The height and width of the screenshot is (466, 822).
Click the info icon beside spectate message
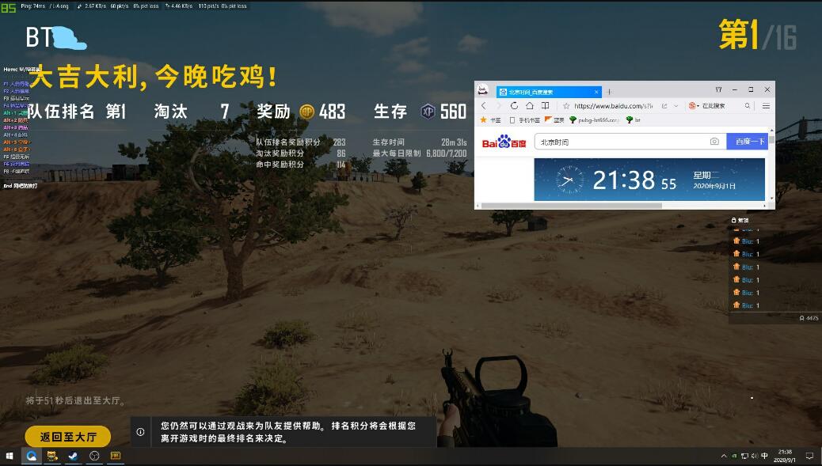point(140,432)
